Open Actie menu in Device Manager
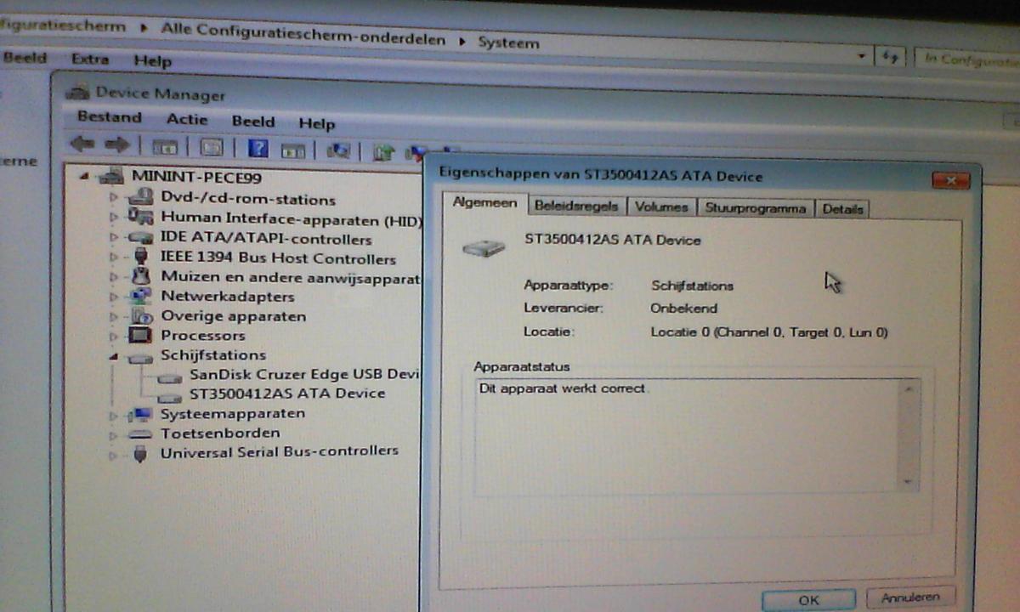 pyautogui.click(x=187, y=119)
